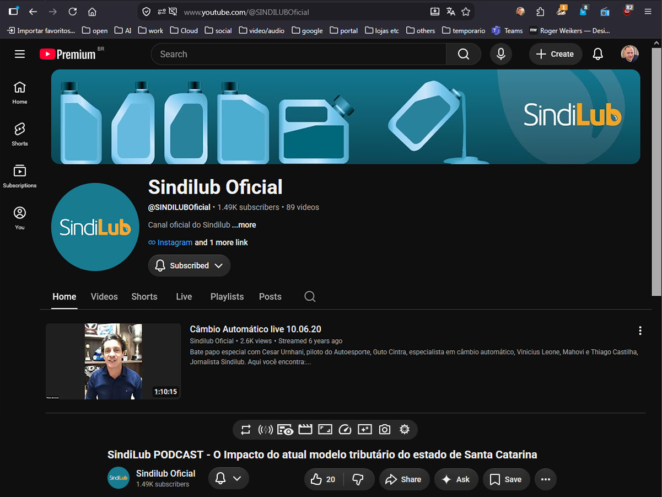Toggle loop button in enhancer toolbar
Viewport: 662px width, 497px height.
246,430
